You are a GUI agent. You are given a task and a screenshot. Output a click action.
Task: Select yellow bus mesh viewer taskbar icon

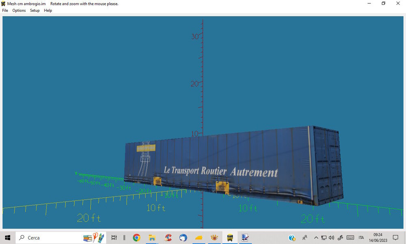(230, 237)
